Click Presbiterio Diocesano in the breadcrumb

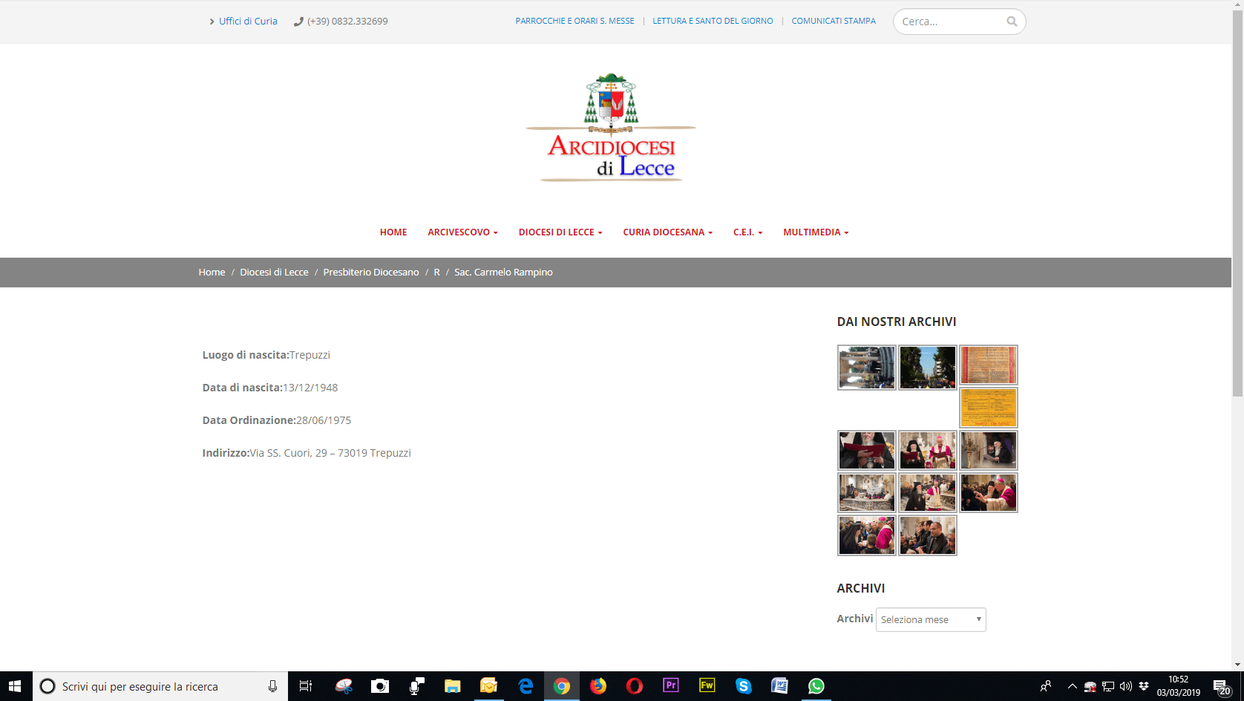pyautogui.click(x=371, y=273)
